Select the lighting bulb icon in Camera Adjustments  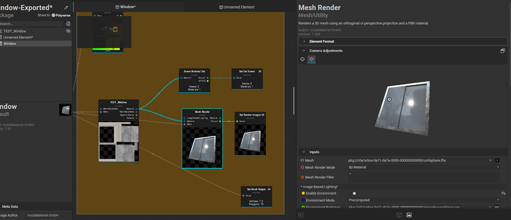(x=312, y=59)
